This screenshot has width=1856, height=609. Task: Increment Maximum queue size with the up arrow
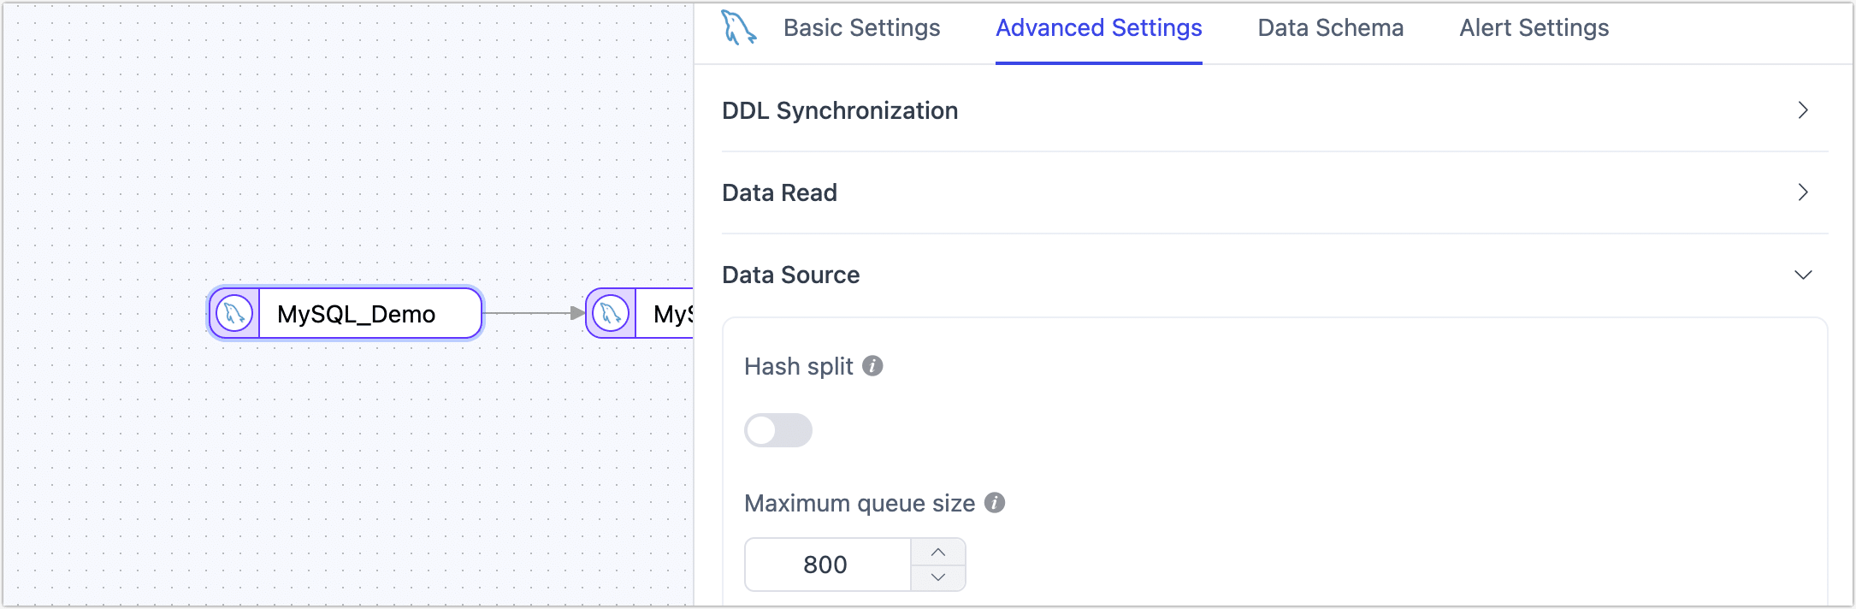[938, 551]
